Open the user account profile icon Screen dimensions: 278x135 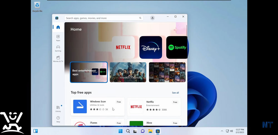pyautogui.click(x=152, y=18)
